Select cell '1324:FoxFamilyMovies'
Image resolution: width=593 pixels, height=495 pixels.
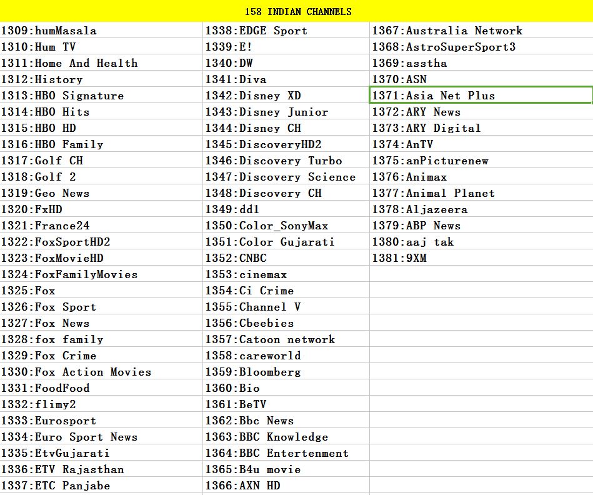[x=101, y=274]
